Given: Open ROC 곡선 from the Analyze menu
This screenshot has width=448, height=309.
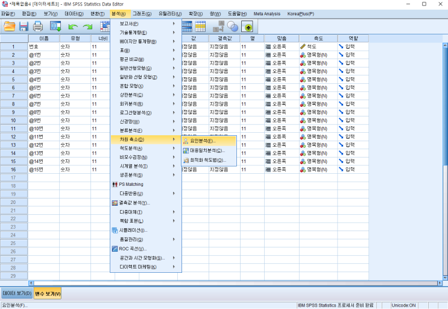Looking at the screenshot, I should coord(146,249).
